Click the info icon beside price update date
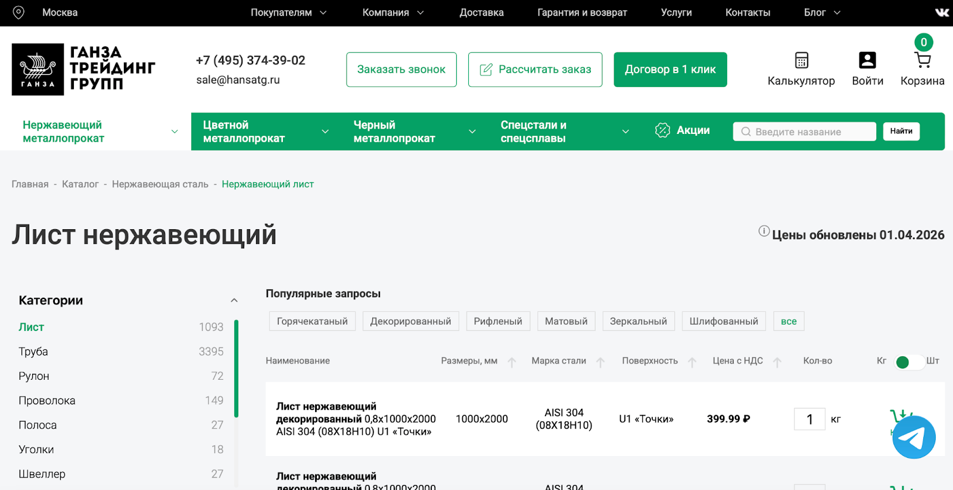The image size is (953, 490). pos(764,231)
